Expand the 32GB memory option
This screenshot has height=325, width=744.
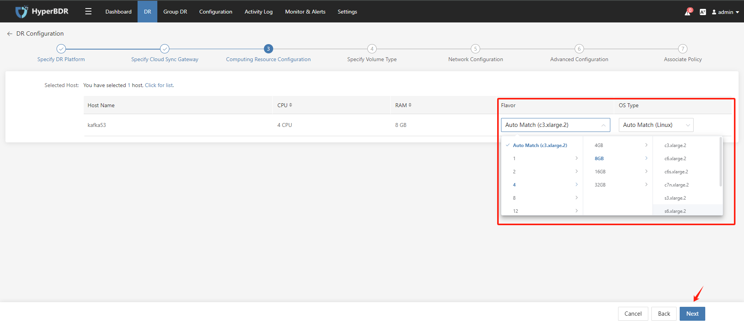point(618,185)
